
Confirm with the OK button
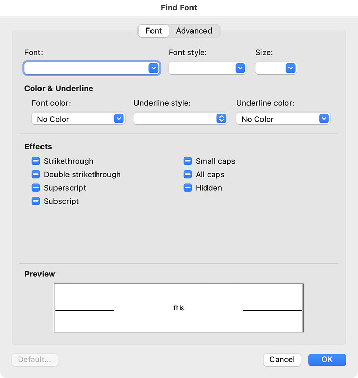click(327, 359)
